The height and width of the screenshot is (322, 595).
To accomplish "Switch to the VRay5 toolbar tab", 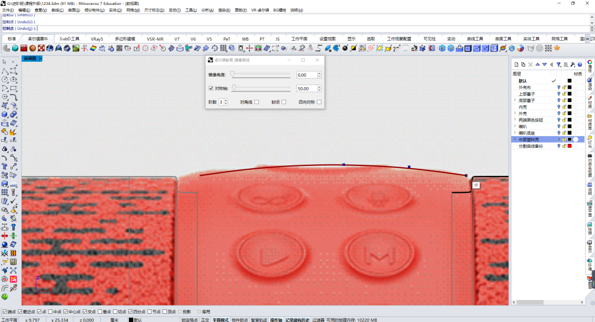I will 97,39.
